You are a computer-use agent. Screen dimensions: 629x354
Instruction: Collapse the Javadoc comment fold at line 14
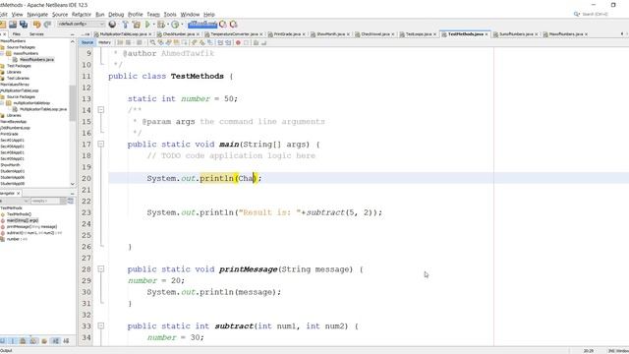coord(101,110)
